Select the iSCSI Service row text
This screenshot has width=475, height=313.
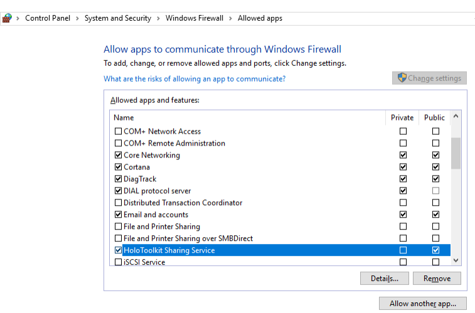(x=144, y=262)
